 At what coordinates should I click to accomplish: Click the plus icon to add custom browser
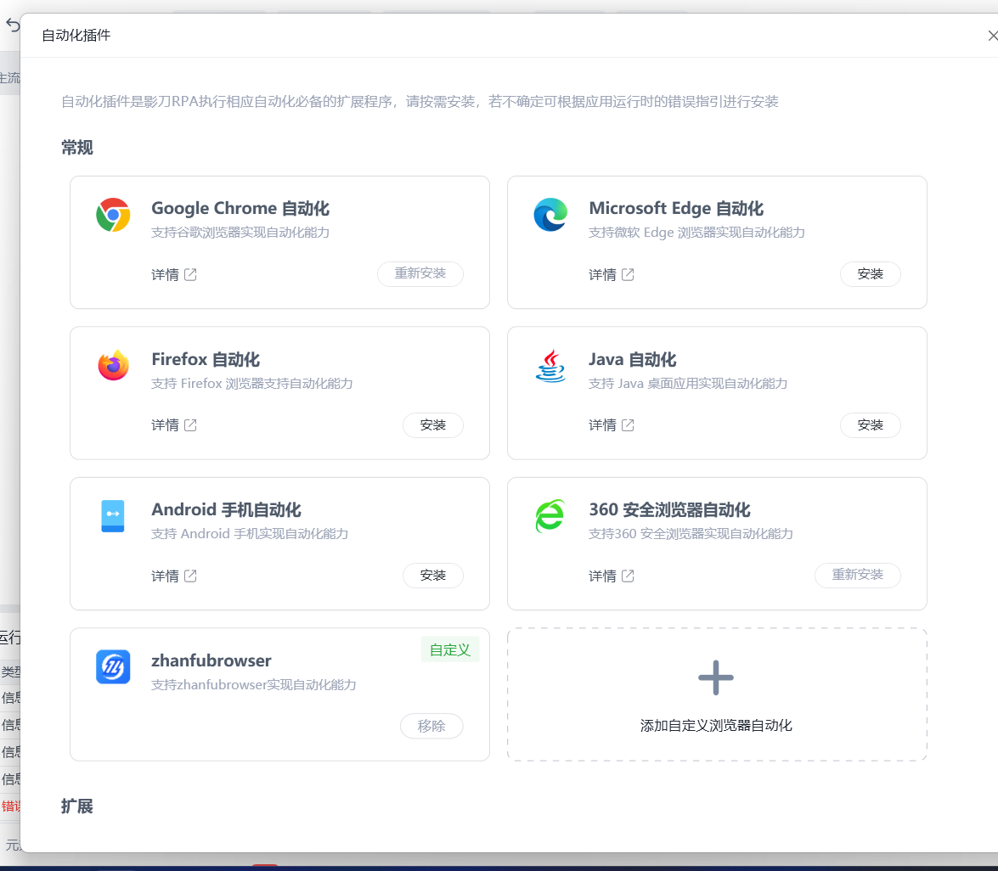pos(716,677)
